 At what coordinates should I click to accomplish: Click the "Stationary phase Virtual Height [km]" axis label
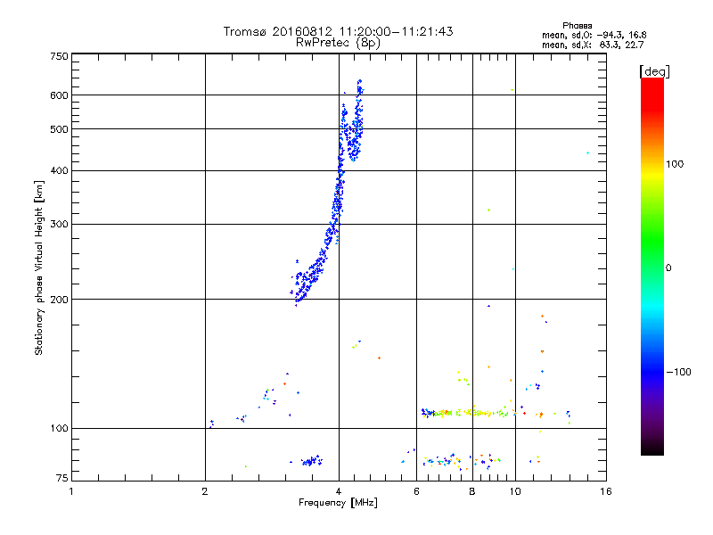39,267
